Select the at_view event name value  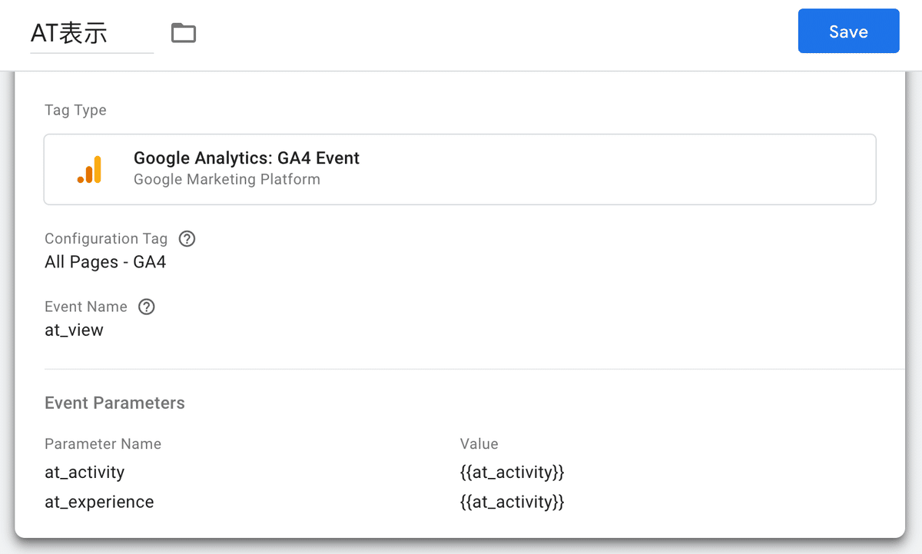coord(74,330)
